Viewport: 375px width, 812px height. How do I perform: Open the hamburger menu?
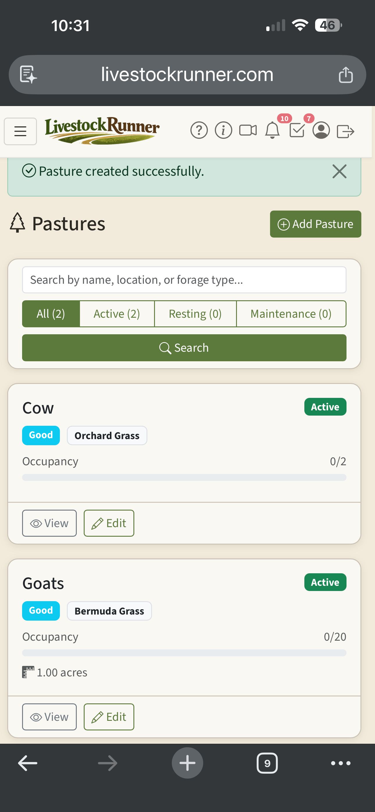20,131
